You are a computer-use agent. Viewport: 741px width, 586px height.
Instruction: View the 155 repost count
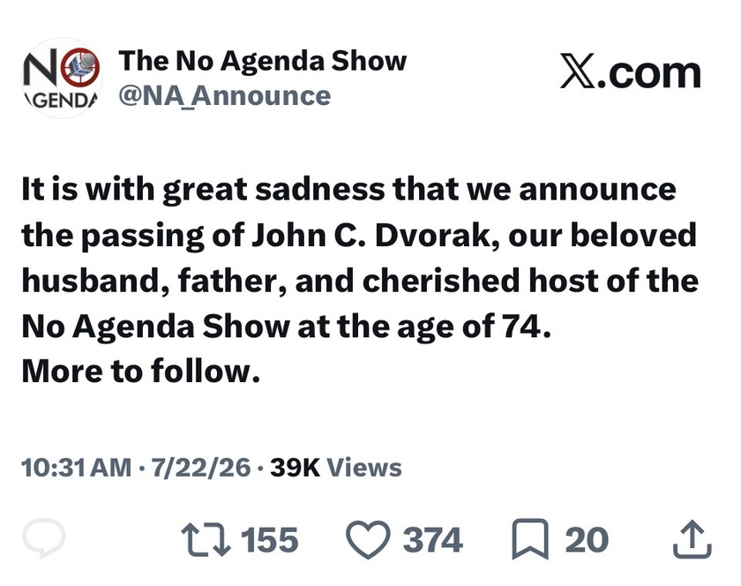pyautogui.click(x=269, y=539)
